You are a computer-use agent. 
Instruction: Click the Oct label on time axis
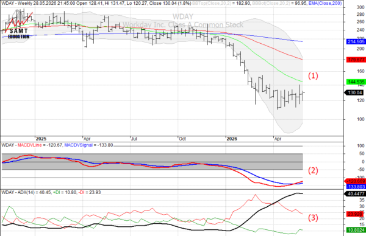182,139
